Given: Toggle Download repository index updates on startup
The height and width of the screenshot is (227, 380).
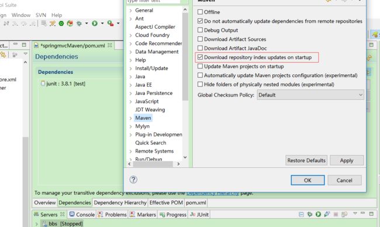Looking at the screenshot, I should pyautogui.click(x=200, y=57).
